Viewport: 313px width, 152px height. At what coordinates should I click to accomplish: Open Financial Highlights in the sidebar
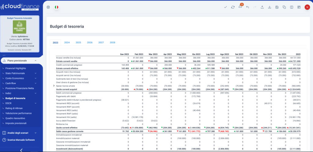[x=16, y=68]
